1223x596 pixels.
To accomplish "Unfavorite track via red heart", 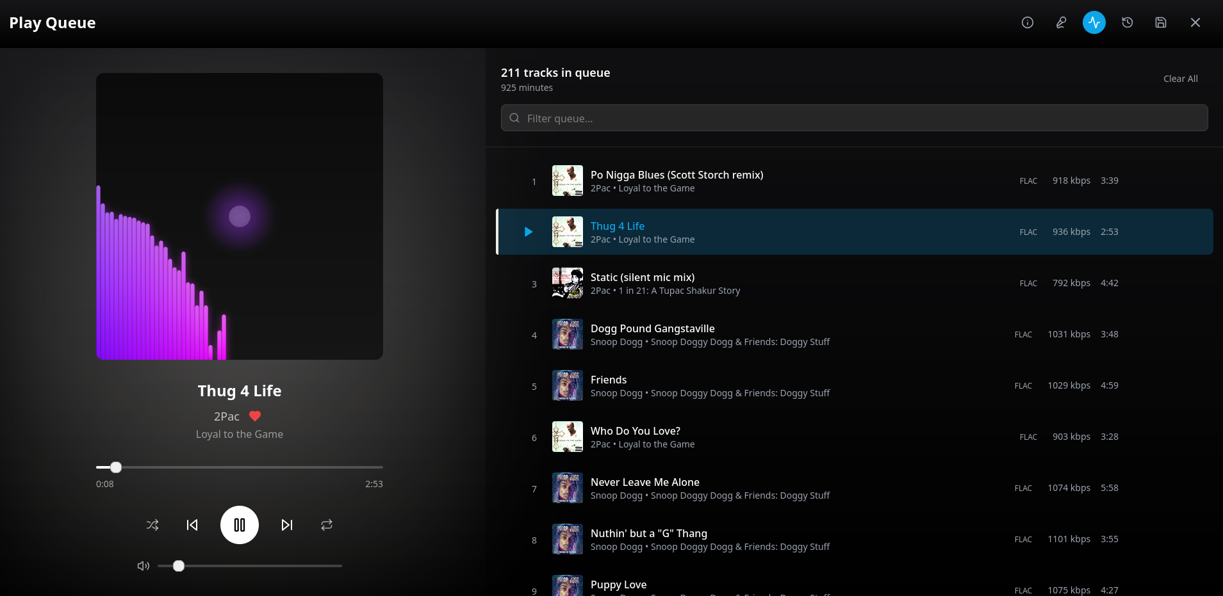I will pyautogui.click(x=255, y=416).
